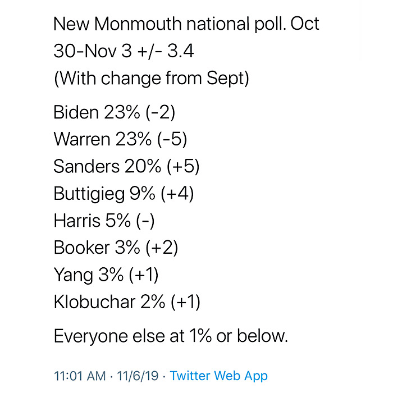Viewport: 393px width, 393px height.
Task: Click the Klobuchar 2% (+1) line
Action: click(127, 302)
